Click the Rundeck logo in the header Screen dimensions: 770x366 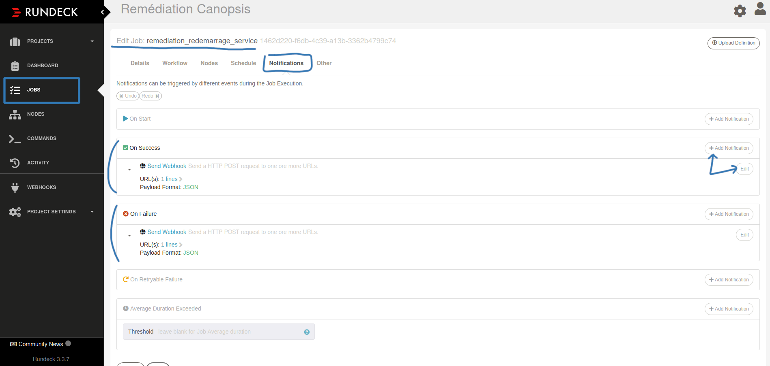tap(45, 12)
